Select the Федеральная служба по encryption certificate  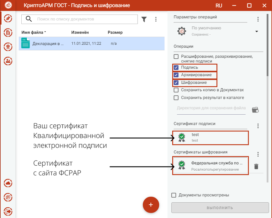pos(210,166)
